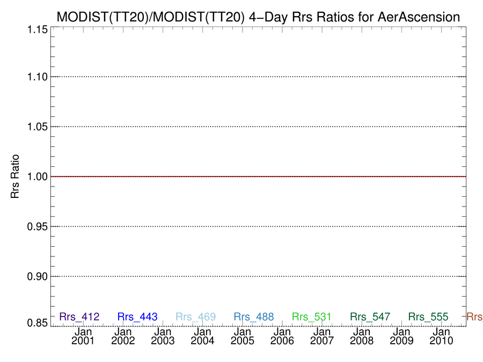Click the Rrs Ratio y-axis label
The width and height of the screenshot is (483, 362).
[x=15, y=176]
